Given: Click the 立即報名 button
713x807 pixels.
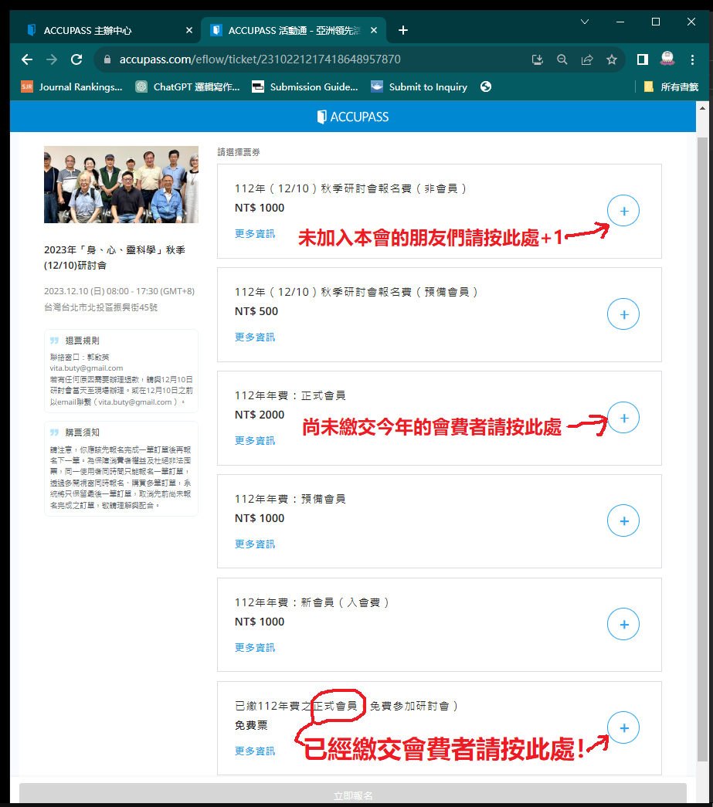Looking at the screenshot, I should [x=352, y=795].
